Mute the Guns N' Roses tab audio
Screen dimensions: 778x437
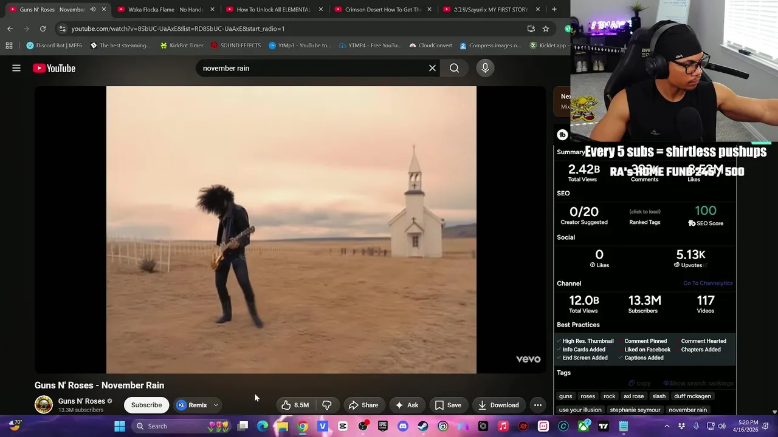93,9
